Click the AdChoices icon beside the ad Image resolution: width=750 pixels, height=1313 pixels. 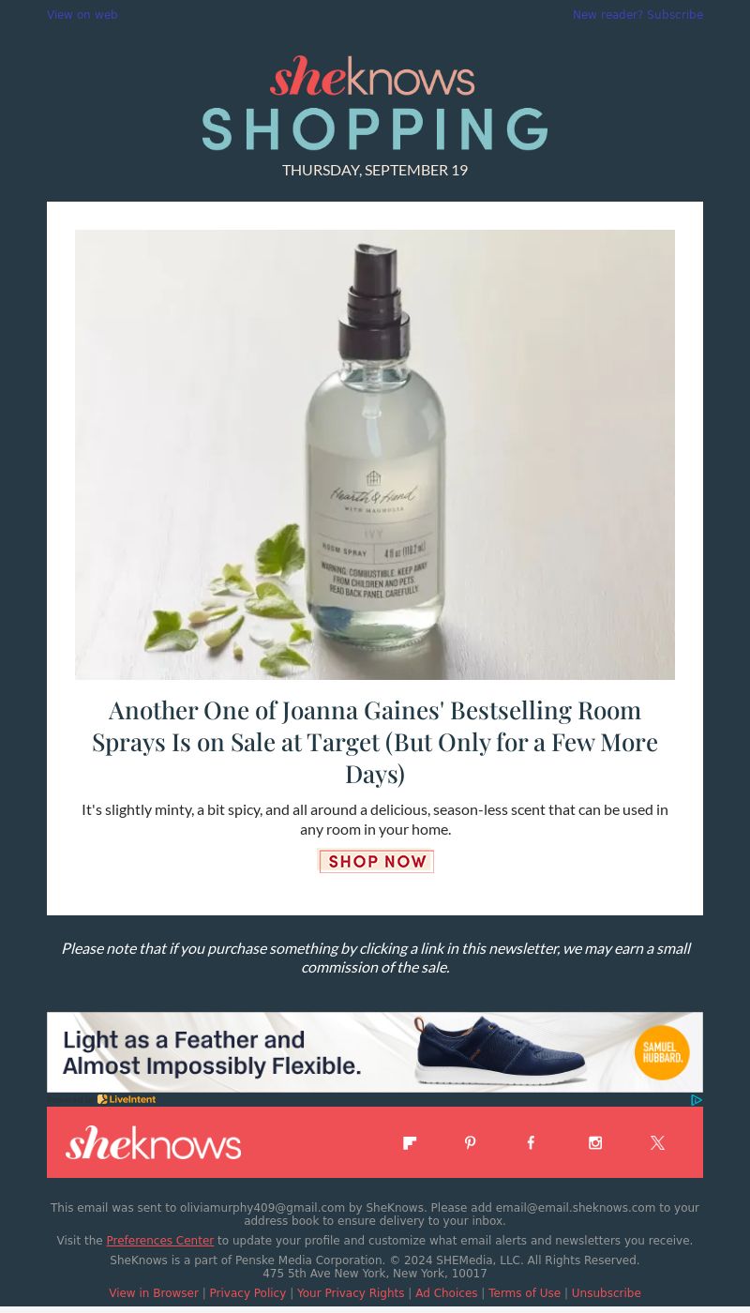(x=697, y=1100)
